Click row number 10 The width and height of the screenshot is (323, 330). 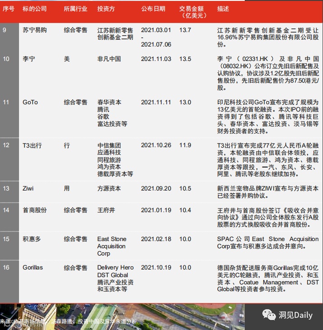tap(6, 59)
